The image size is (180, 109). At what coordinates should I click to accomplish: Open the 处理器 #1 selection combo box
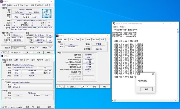click(19, 48)
